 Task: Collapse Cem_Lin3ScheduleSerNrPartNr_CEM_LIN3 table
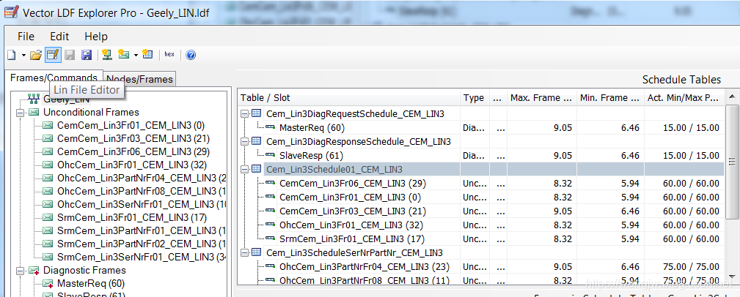click(x=244, y=253)
